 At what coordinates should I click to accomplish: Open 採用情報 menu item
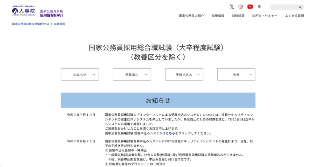[218, 16]
